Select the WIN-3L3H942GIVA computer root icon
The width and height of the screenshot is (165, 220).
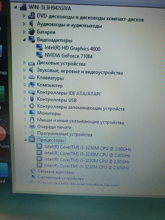[23, 7]
